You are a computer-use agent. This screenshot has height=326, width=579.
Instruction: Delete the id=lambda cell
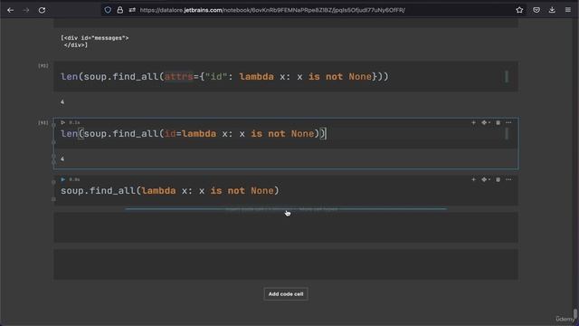[x=498, y=122]
